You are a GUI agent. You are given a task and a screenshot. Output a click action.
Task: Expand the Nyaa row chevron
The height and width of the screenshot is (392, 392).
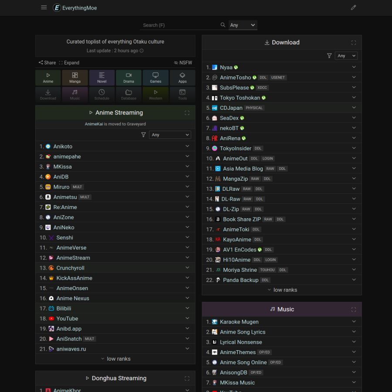tap(354, 67)
